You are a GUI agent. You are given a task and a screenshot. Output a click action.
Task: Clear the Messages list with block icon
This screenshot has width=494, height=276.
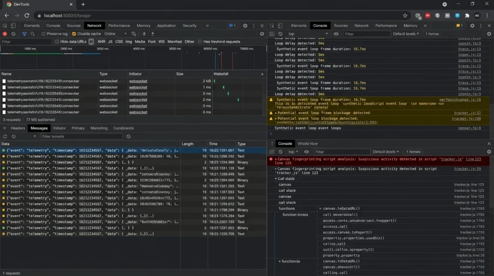pos(14,137)
